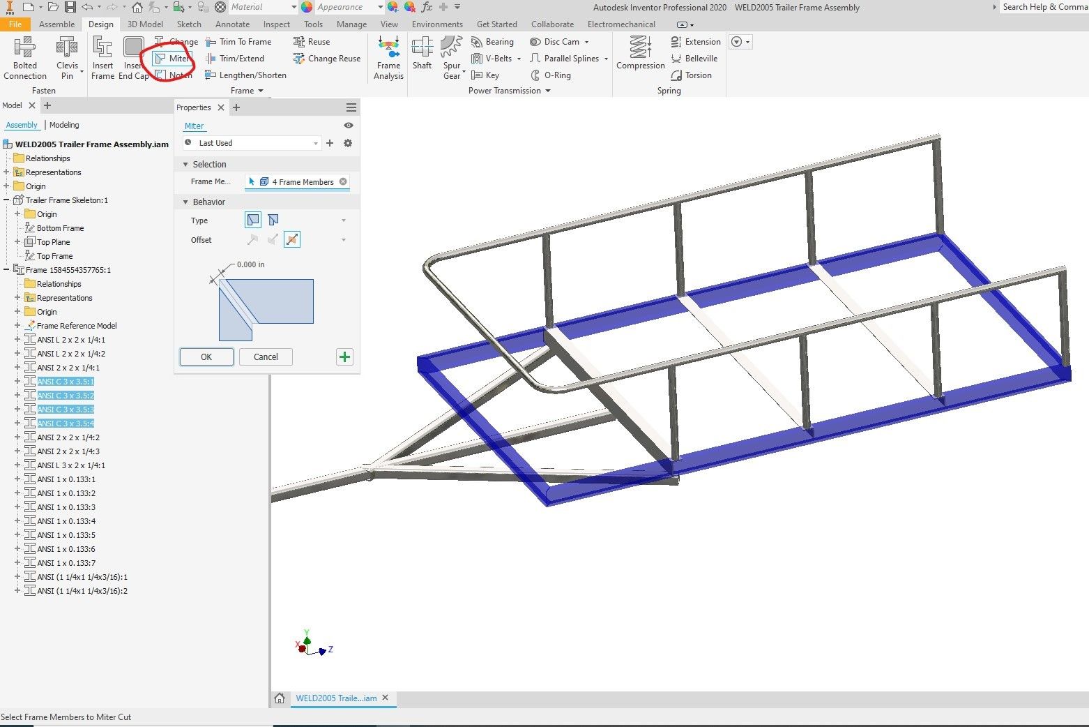Clear the 4 Frame Members selection
1089x727 pixels.
click(343, 182)
